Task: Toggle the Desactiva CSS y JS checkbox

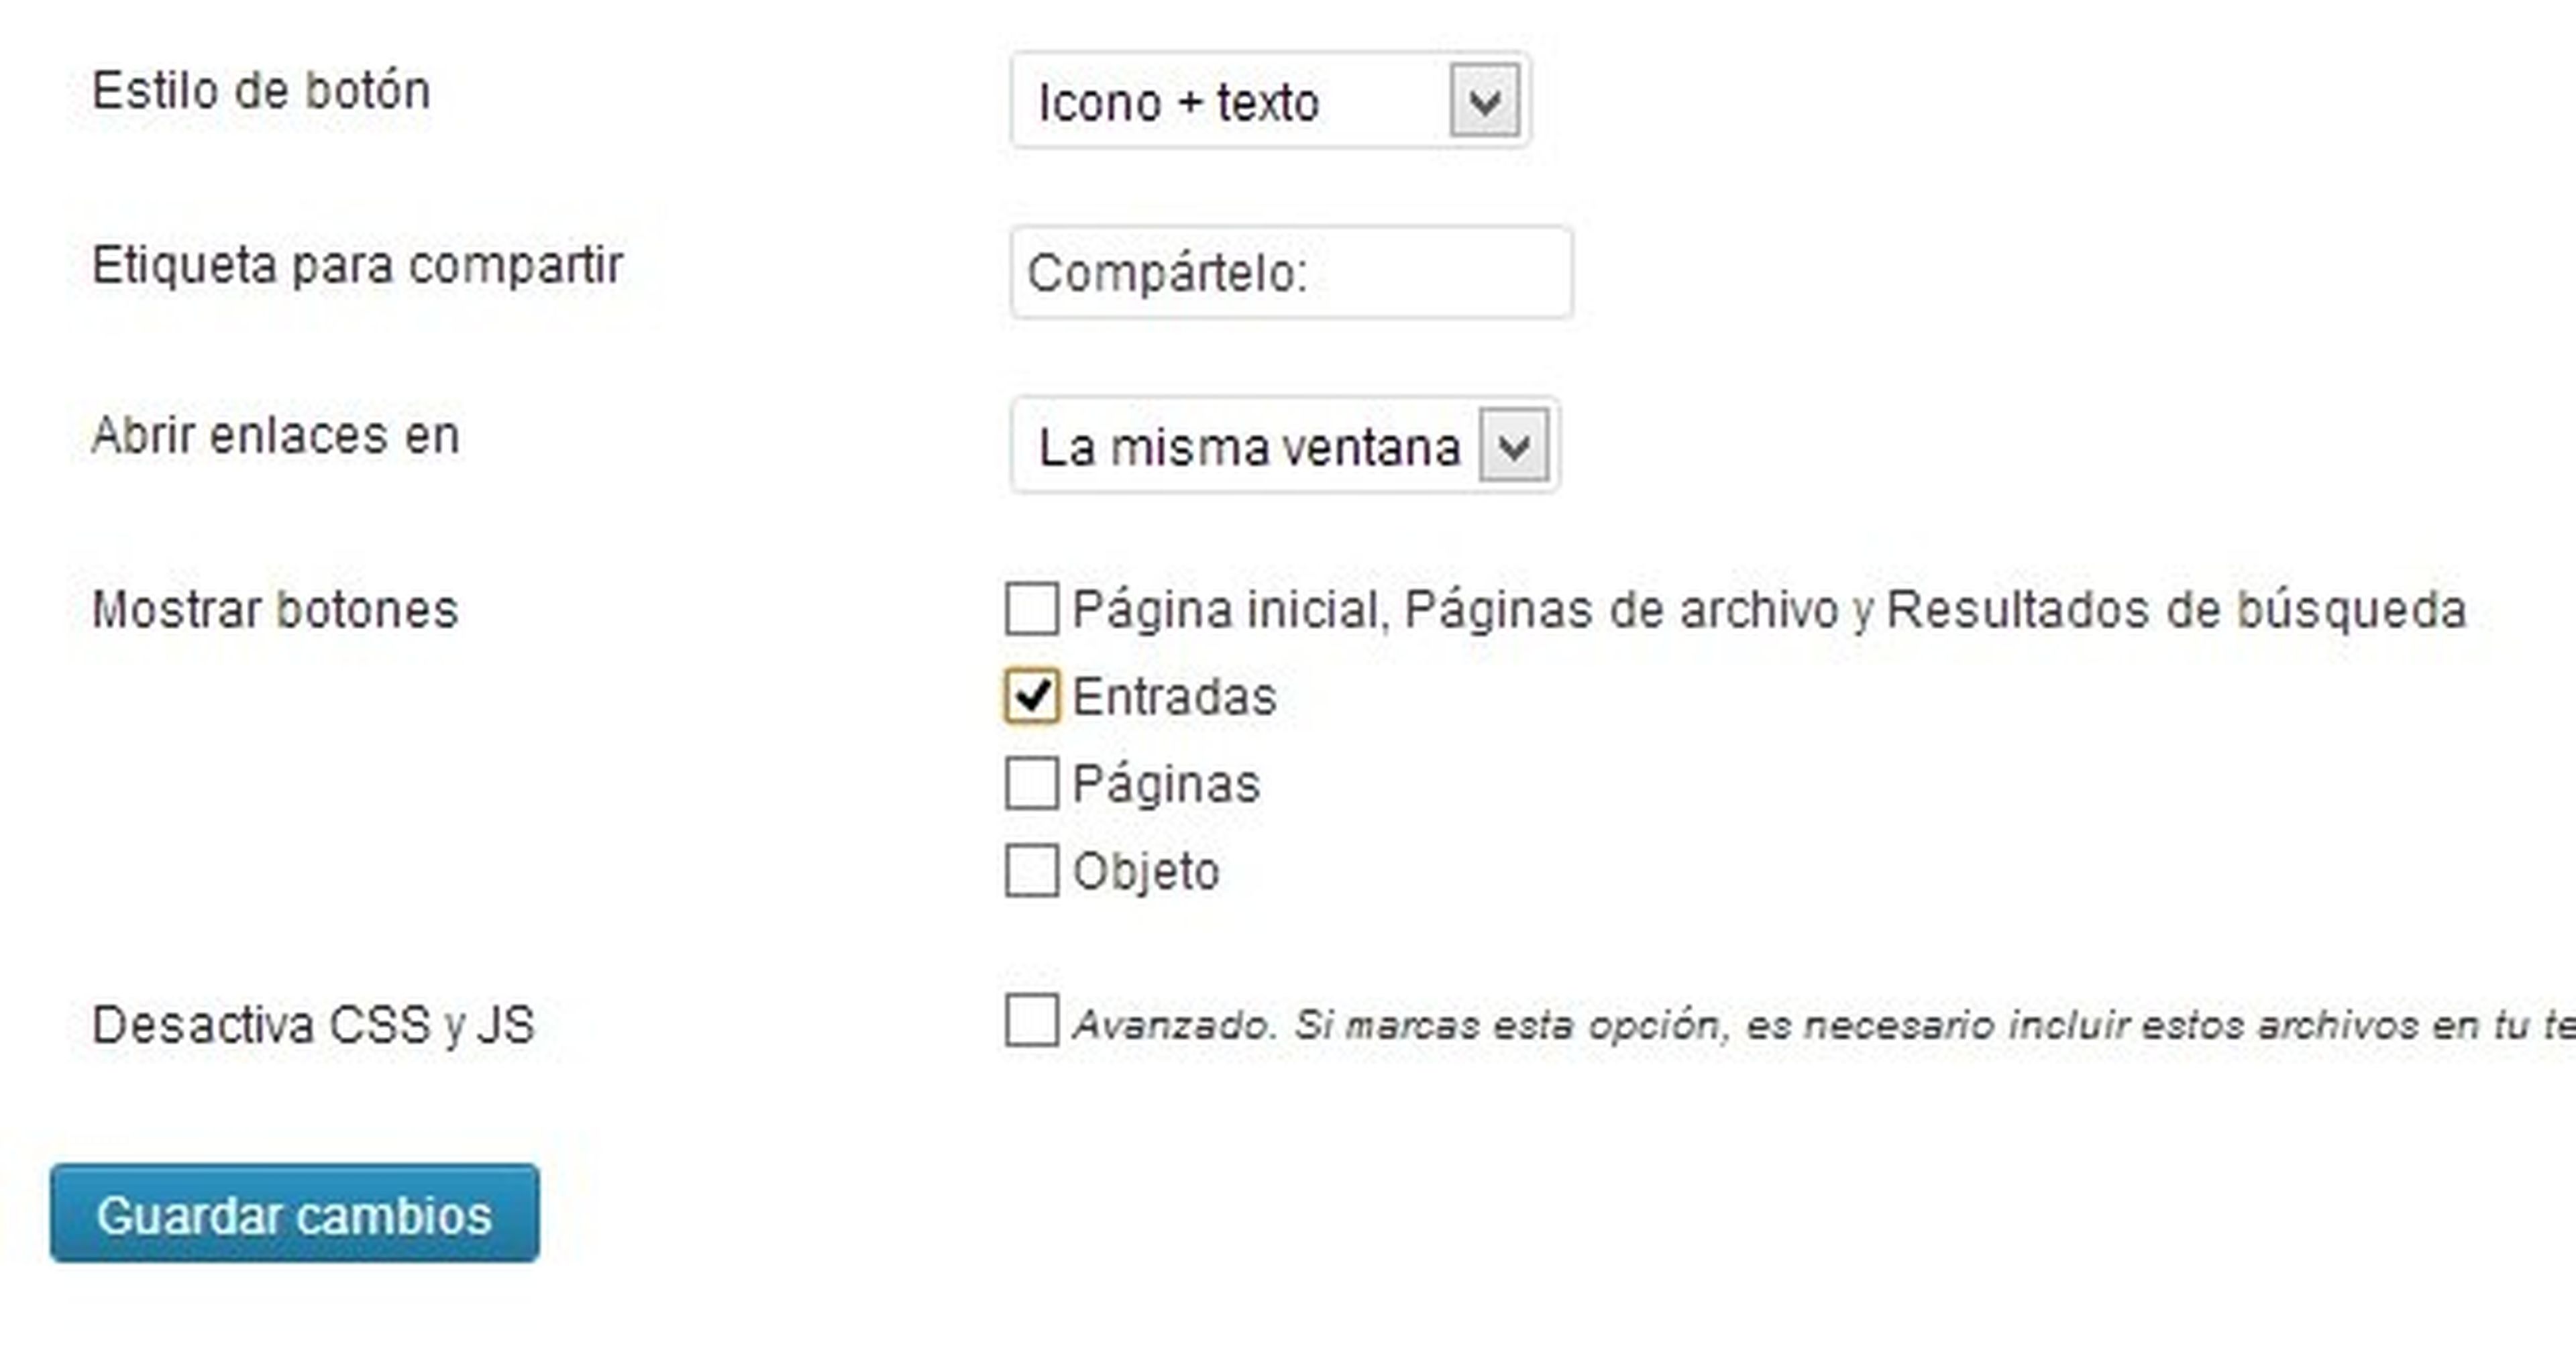Action: (x=1031, y=1020)
